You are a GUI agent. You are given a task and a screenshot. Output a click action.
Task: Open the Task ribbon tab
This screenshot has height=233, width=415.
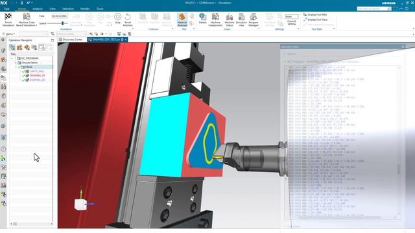[6, 8]
